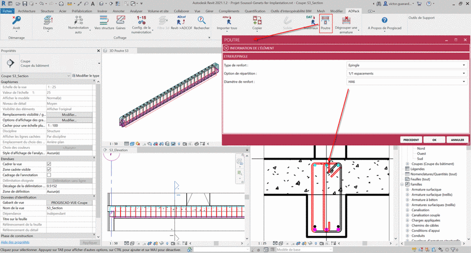The width and height of the screenshot is (471, 253).
Task: Click the PRECEDENT button
Action: coord(411,140)
